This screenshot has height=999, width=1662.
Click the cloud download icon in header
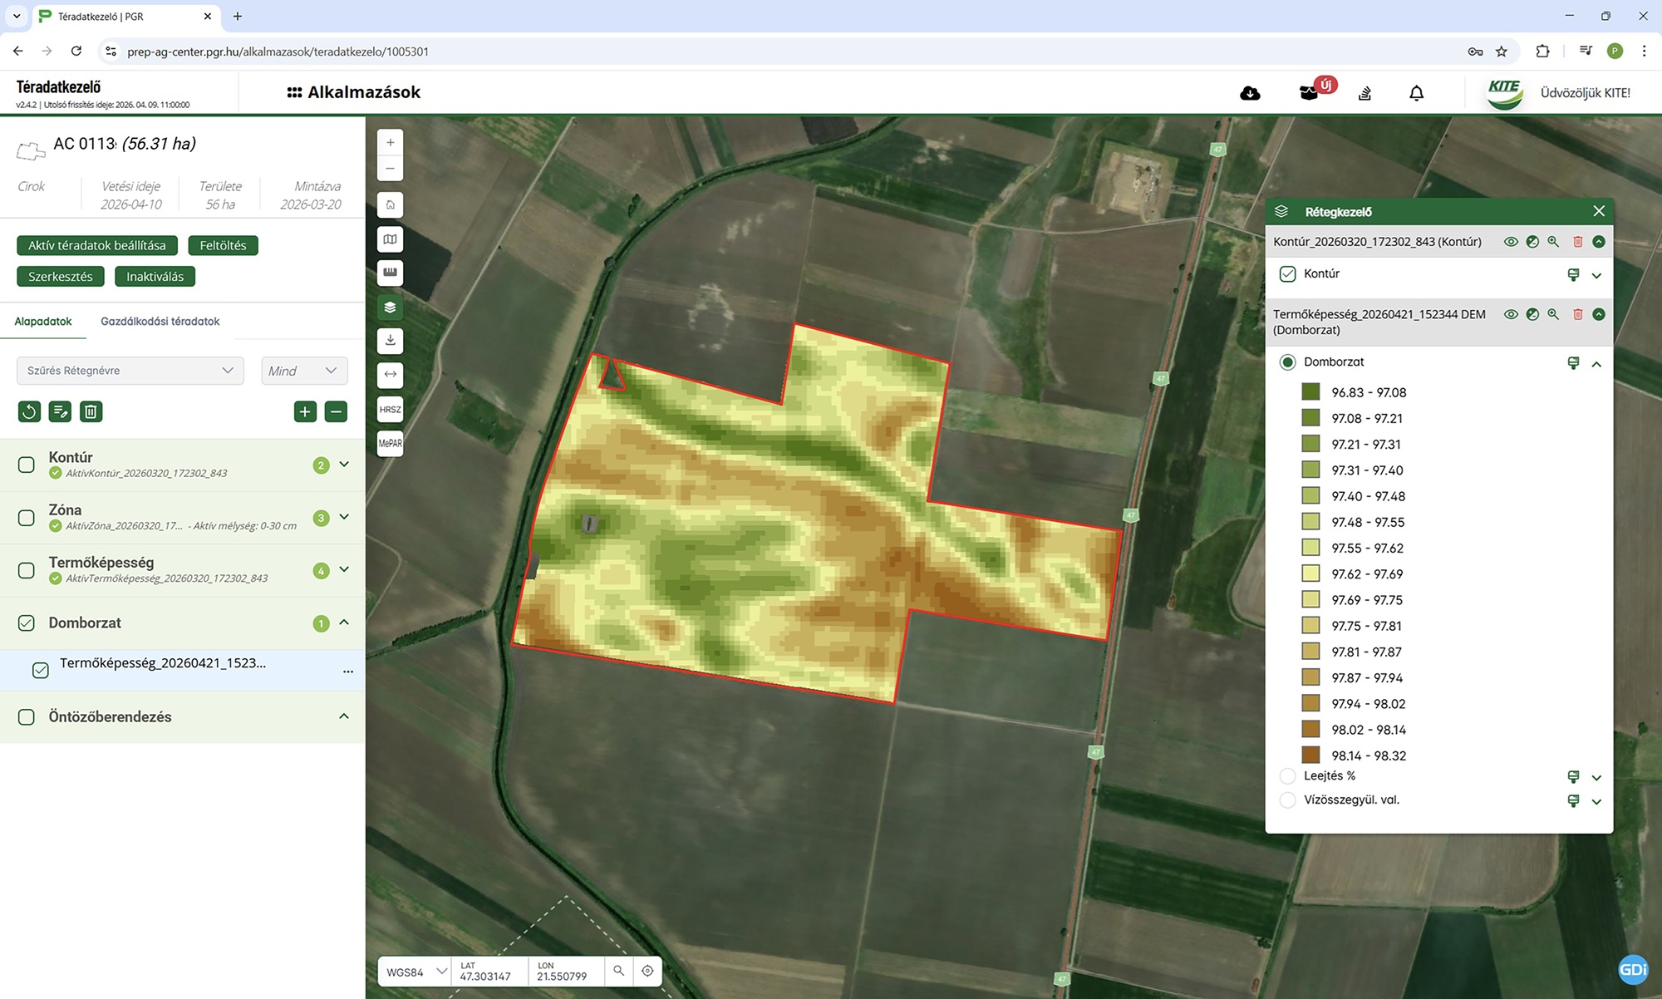coord(1250,93)
